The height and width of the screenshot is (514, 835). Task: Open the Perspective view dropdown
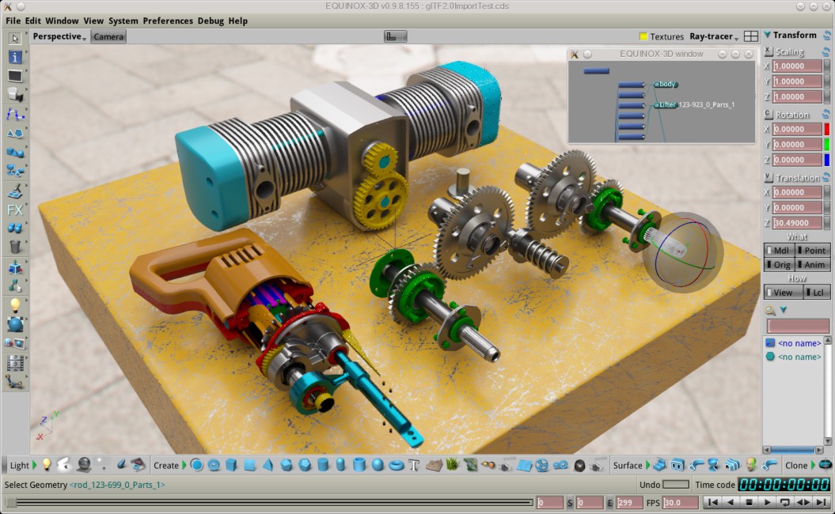(x=59, y=36)
